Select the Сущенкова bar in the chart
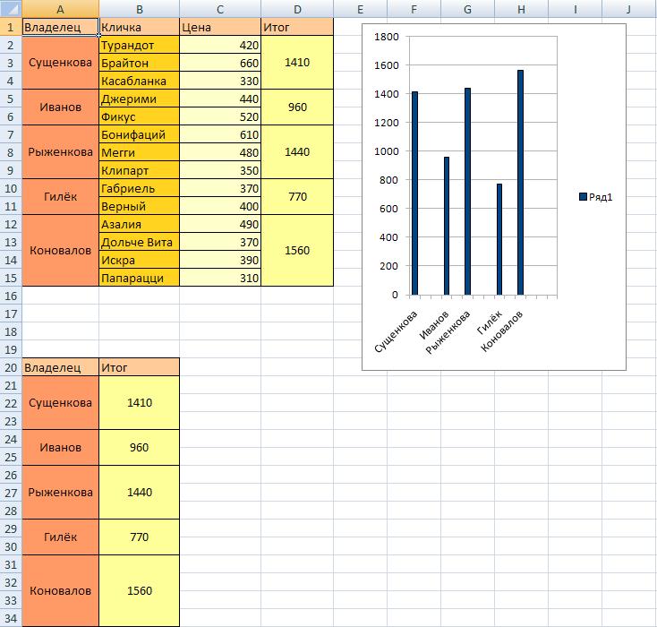This screenshot has width=657, height=627. [x=414, y=193]
